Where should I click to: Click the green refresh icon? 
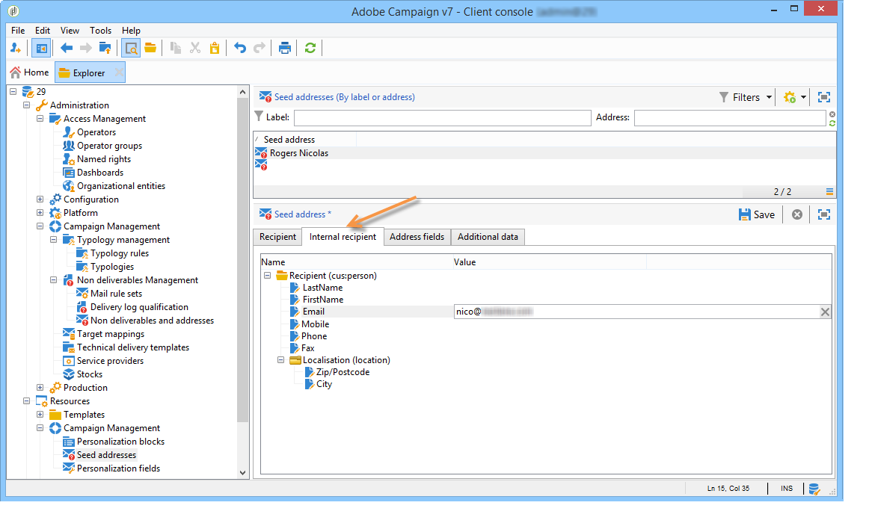tap(310, 48)
